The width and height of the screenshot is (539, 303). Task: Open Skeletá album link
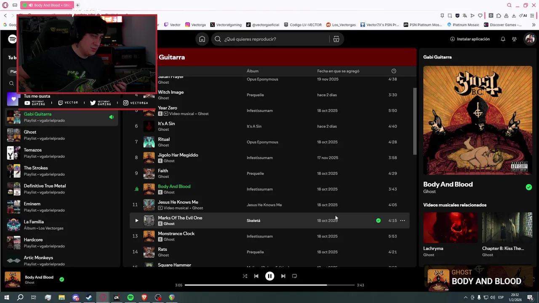coord(253,221)
